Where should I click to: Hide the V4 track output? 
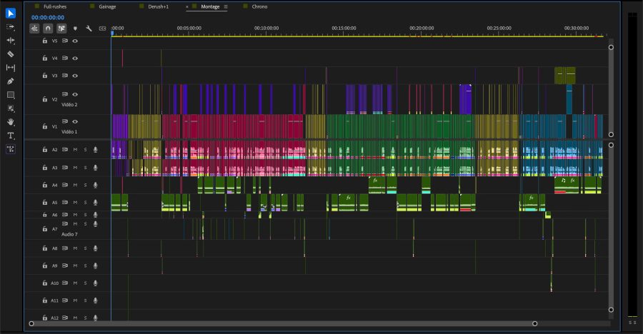coord(75,59)
